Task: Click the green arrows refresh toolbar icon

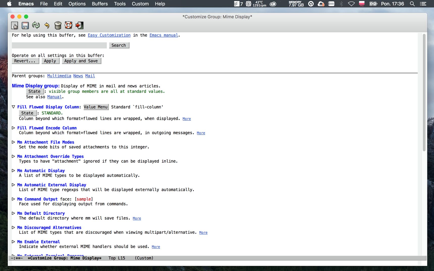Action: coord(36,25)
